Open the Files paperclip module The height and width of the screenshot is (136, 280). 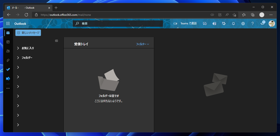click(x=8, y=60)
